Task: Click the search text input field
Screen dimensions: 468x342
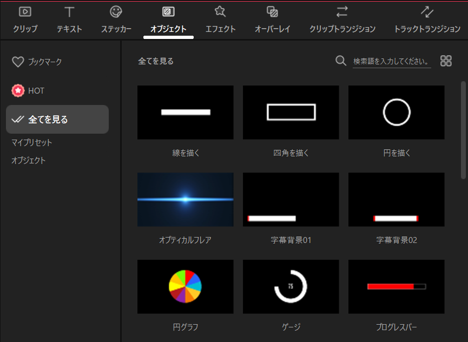Action: 391,61
